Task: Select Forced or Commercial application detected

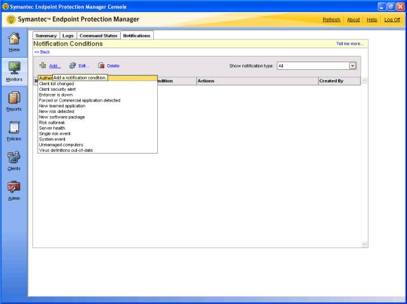Action: coord(97,100)
